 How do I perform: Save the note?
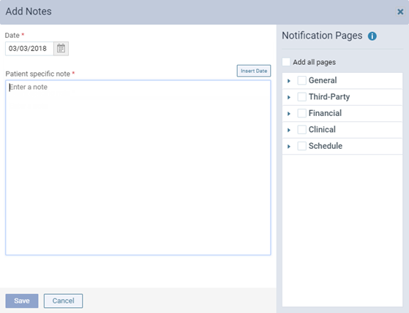[22, 301]
